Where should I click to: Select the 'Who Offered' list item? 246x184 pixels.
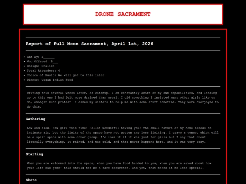(x=42, y=61)
